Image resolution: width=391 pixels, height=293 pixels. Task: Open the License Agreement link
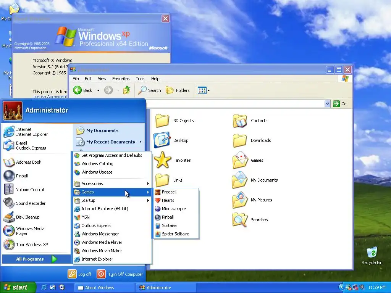coord(50,97)
